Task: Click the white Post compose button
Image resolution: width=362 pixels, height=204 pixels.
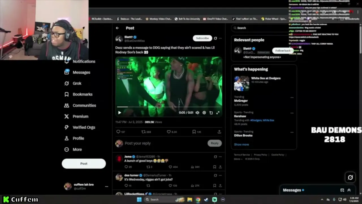Action: click(84, 163)
